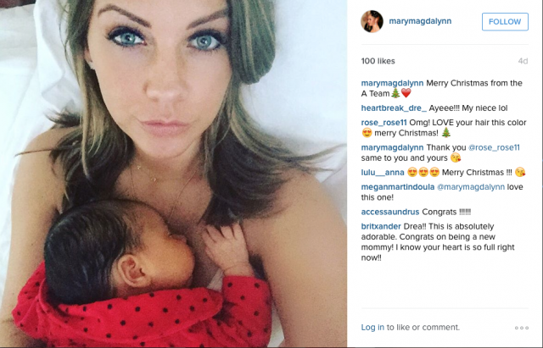Screen dimensions: 543x348
Task: Click the Christmas tree emoji in caption
Action: (395, 93)
